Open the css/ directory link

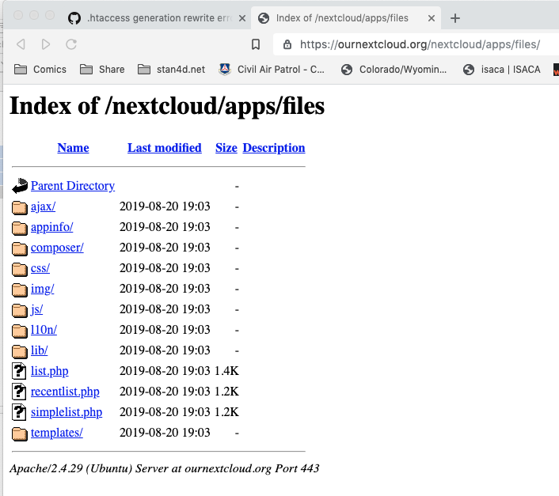coord(40,268)
